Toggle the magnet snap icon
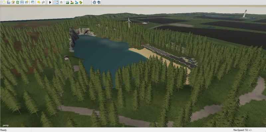 pos(61,2)
